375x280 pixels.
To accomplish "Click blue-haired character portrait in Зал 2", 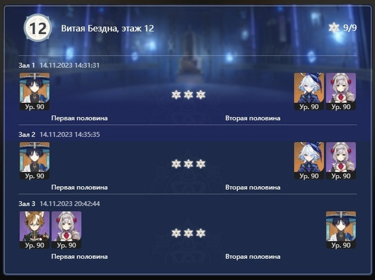I will pyautogui.click(x=309, y=161).
